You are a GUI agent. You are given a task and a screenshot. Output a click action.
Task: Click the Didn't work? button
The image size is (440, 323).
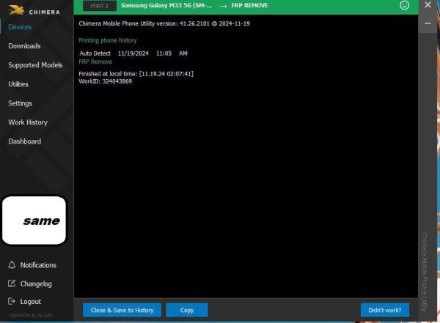[385, 310]
